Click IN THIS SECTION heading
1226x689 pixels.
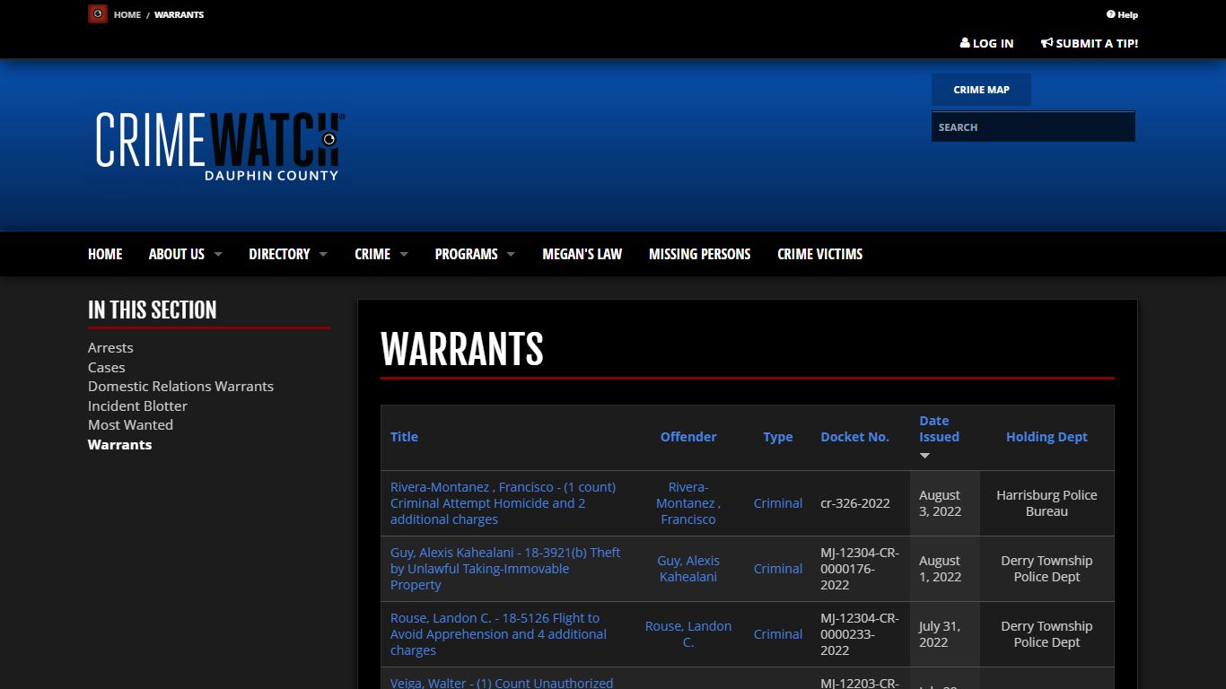(x=153, y=310)
